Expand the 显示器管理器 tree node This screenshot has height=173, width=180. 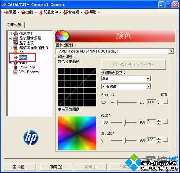coord(10,39)
